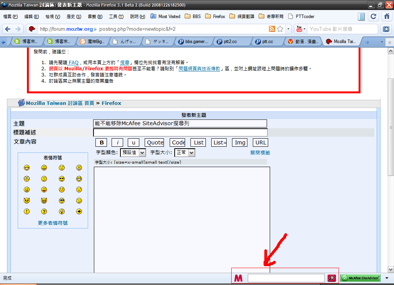Image resolution: width=394 pixels, height=285 pixels.
Task: Open the 編輯 (E) menu
Action: point(32,17)
